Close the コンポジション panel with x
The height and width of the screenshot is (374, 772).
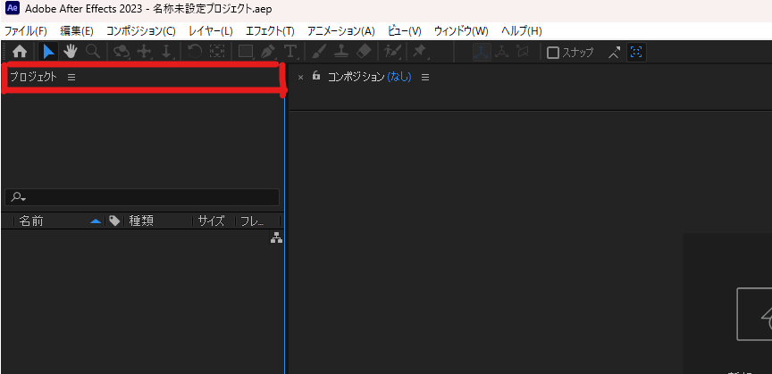tap(300, 78)
